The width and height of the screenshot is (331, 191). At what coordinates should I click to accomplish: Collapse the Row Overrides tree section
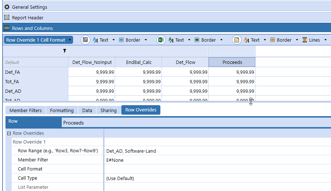(x=9, y=134)
